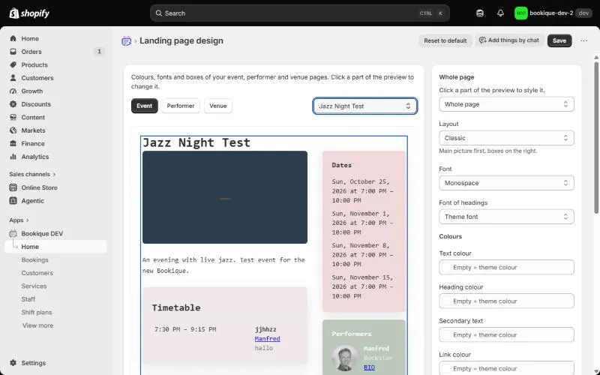Click the Dates box in preview
The width and height of the screenshot is (600, 375).
tap(364, 232)
